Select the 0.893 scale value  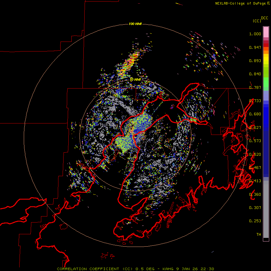click(255, 61)
